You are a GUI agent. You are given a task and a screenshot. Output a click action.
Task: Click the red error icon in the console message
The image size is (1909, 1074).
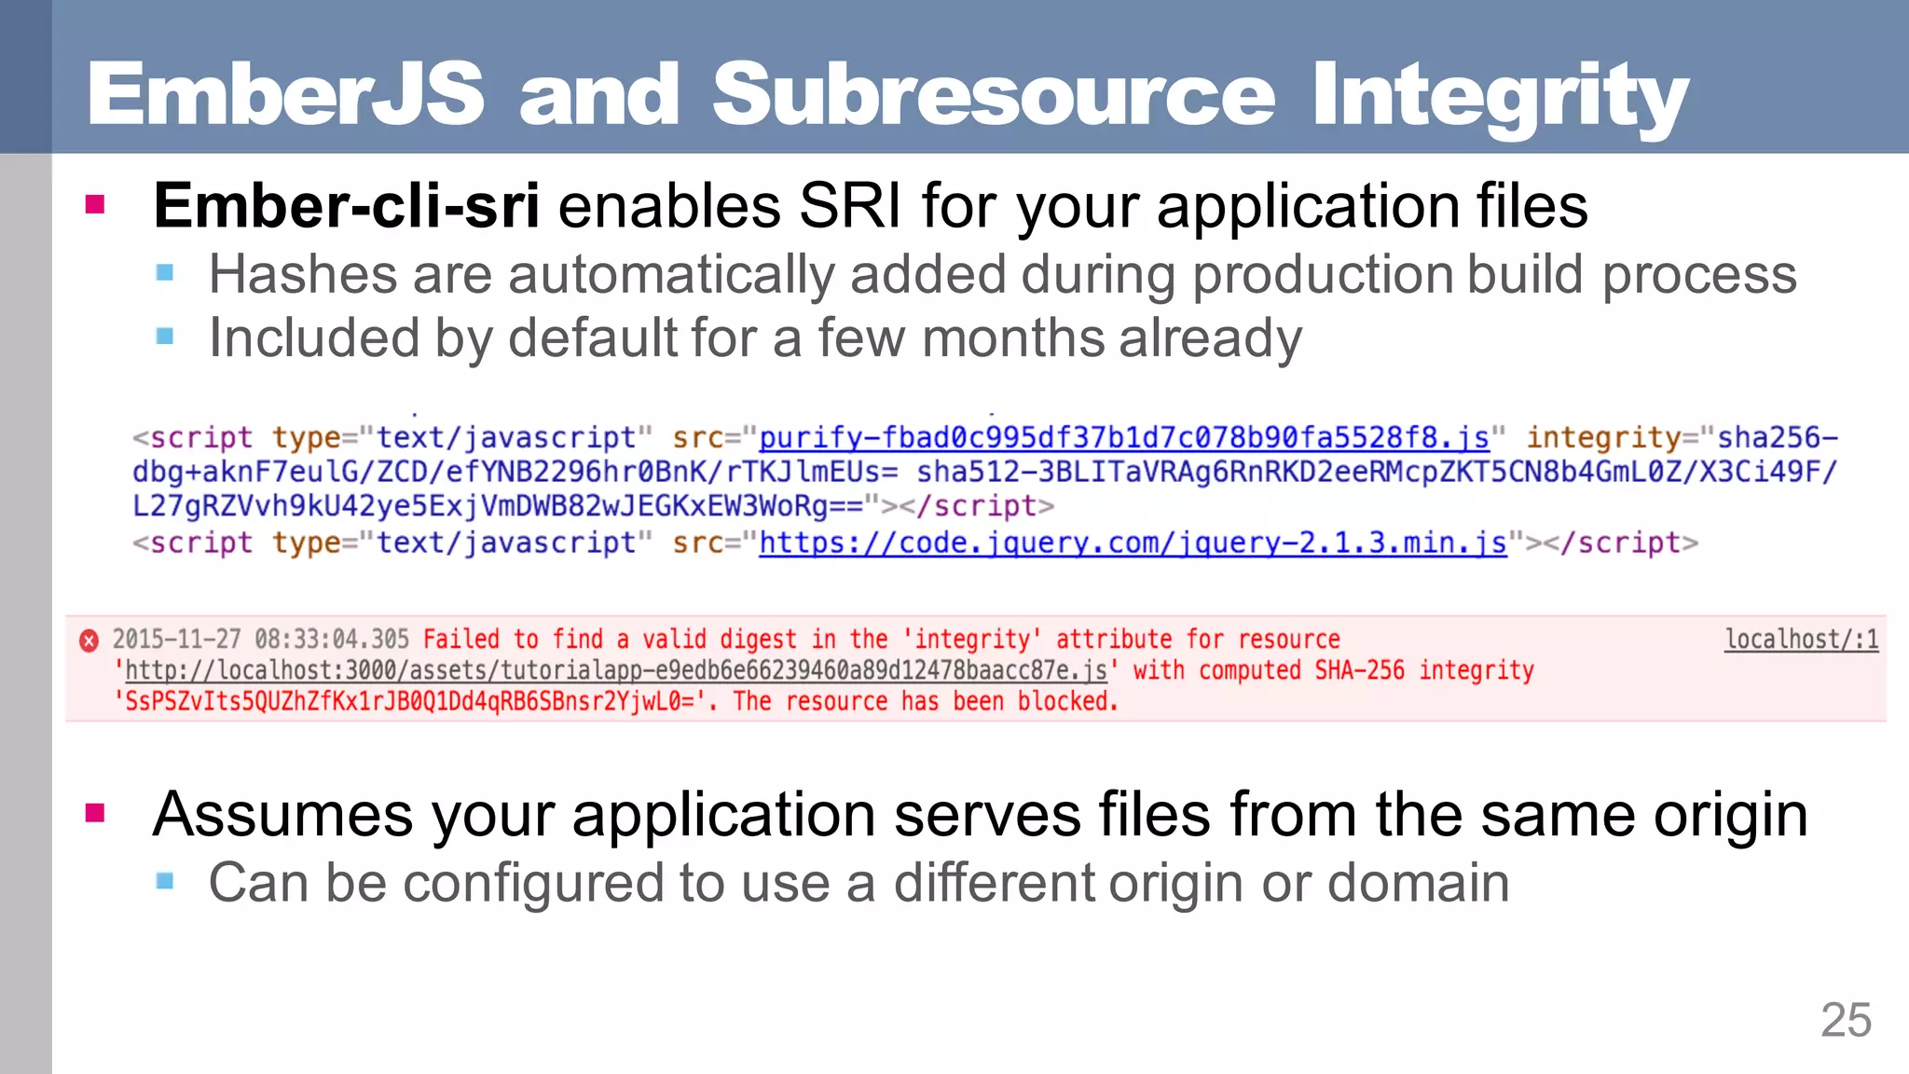pyautogui.click(x=89, y=640)
